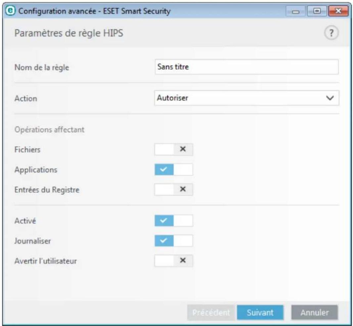Open the Action dropdown showing Autoriser
The height and width of the screenshot is (326, 353).
tap(246, 98)
